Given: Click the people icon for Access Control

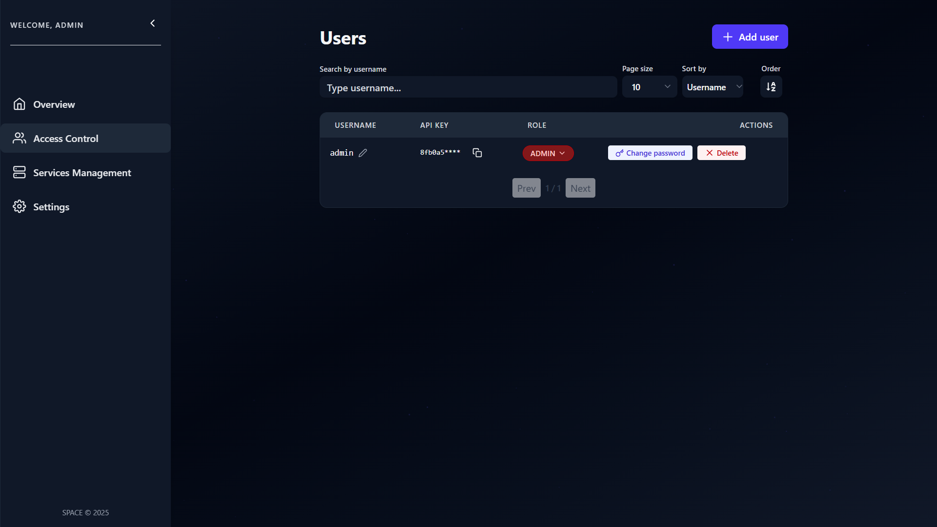Looking at the screenshot, I should [20, 138].
